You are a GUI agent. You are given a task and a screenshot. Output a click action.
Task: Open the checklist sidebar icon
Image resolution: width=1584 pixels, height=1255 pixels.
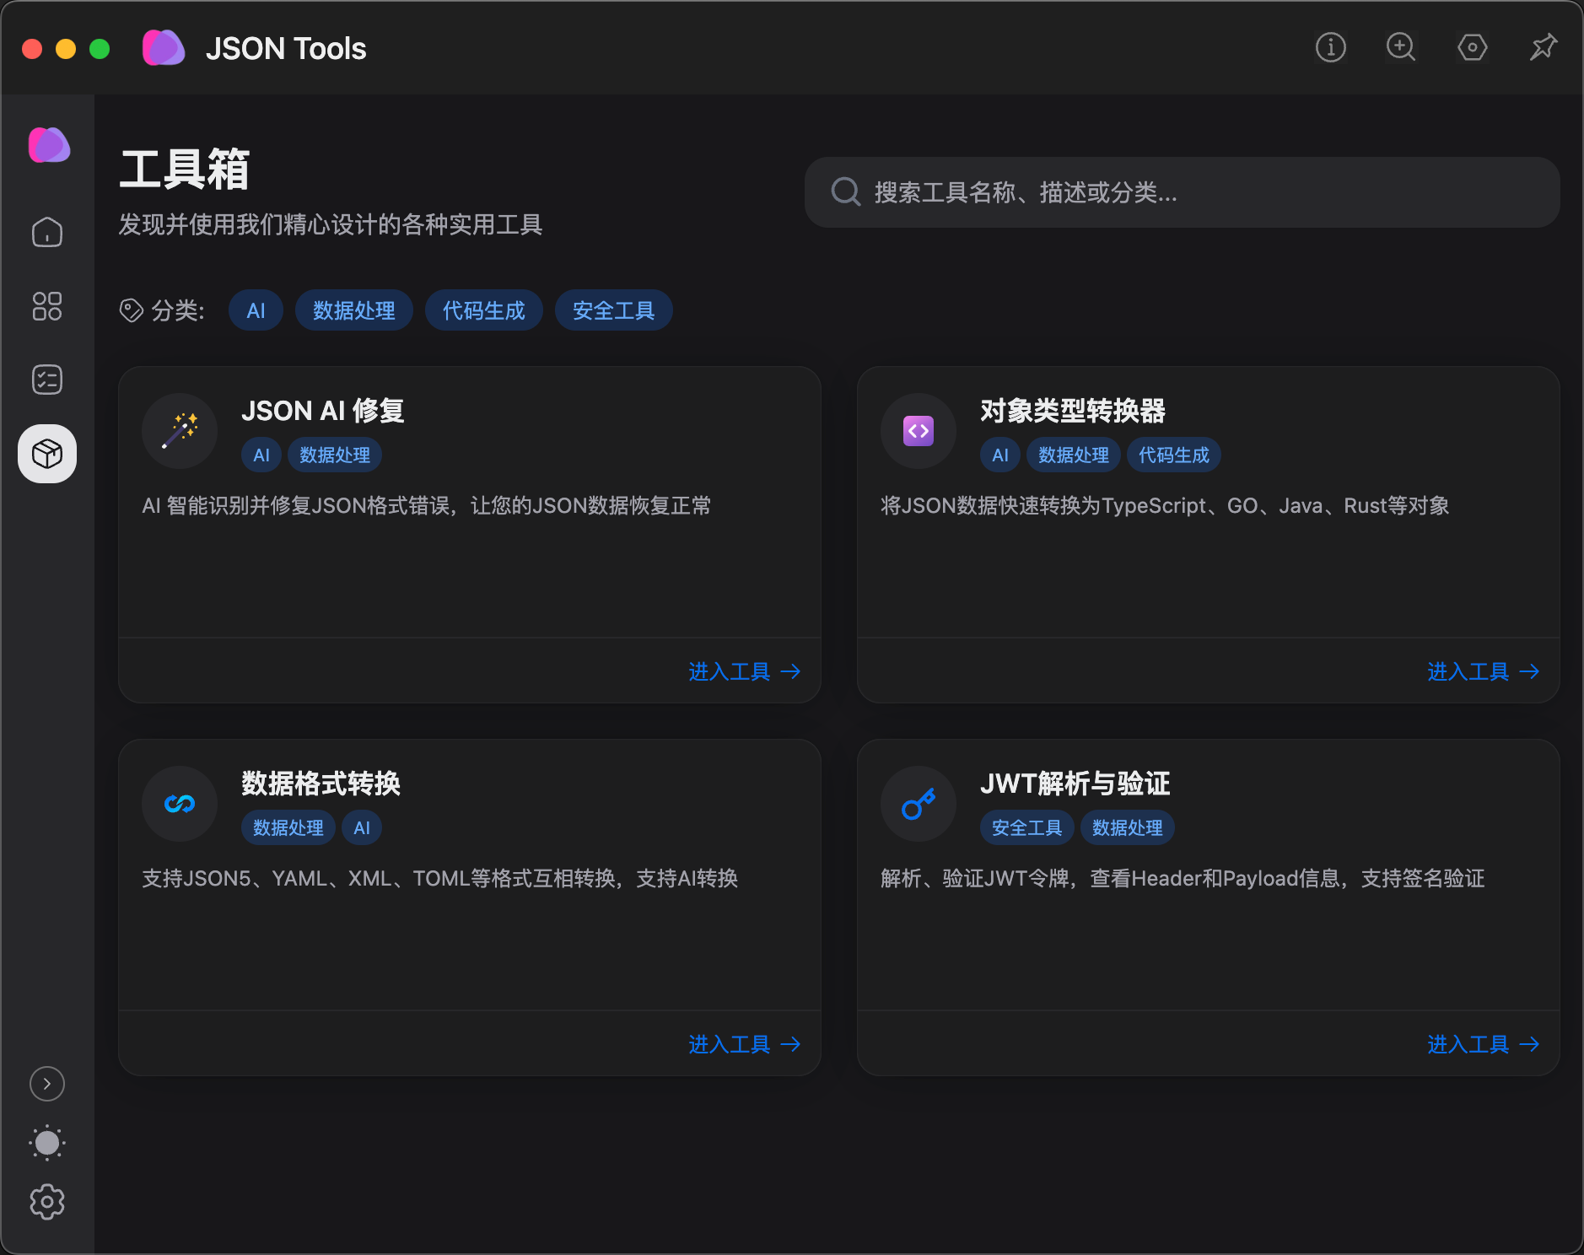tap(47, 380)
